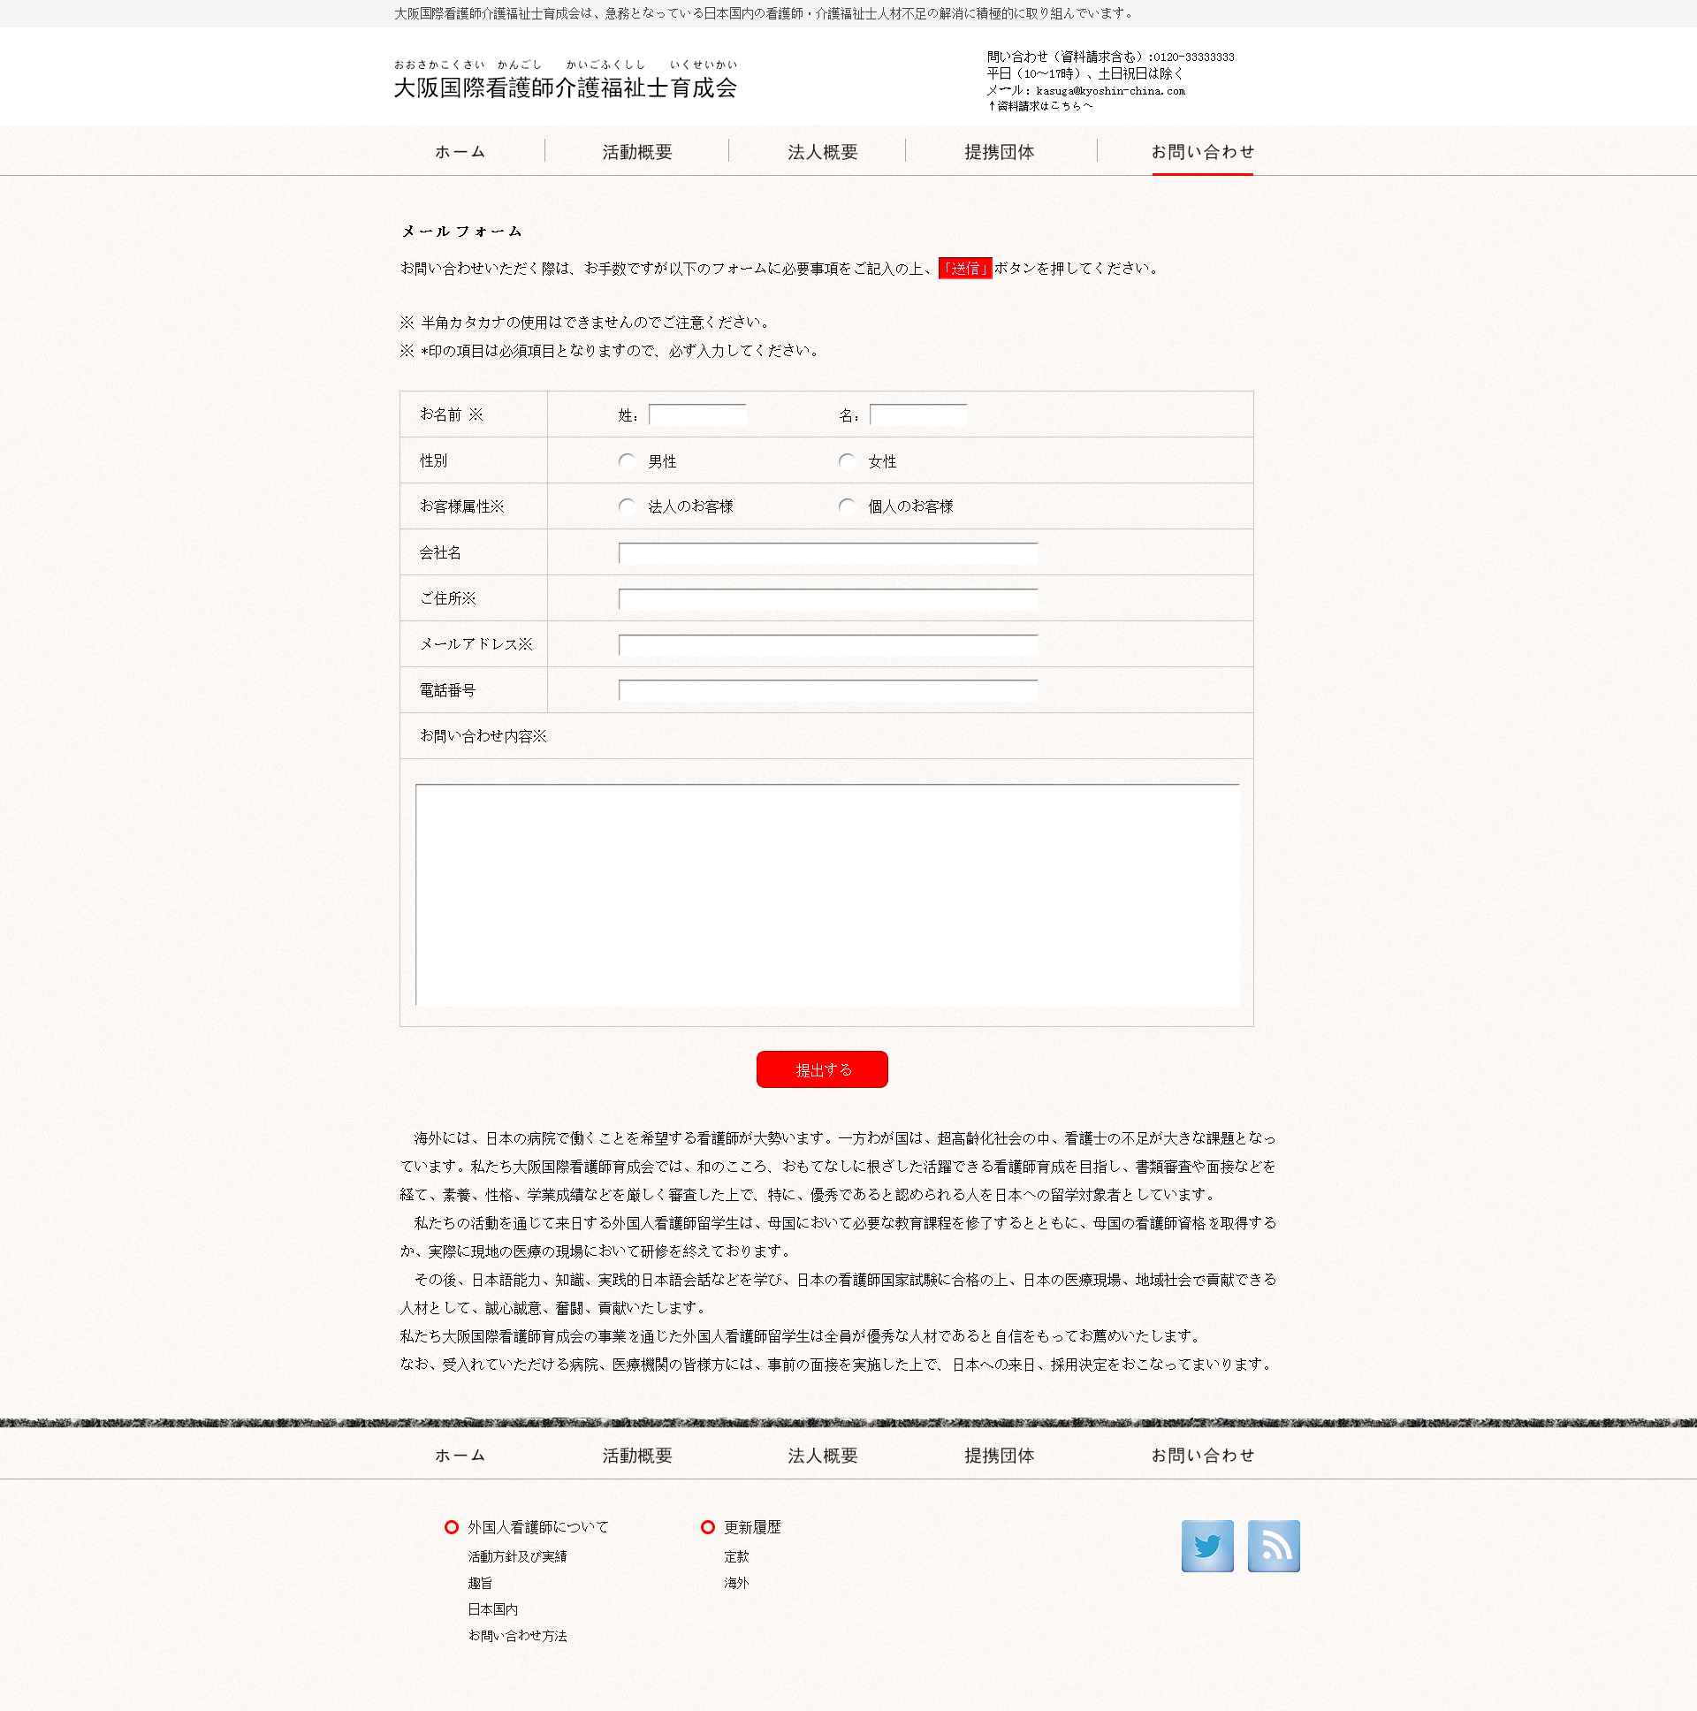Click the site title 大阪国際看護師介護福祉士育成会 logo
The image size is (1697, 1711).
point(565,87)
